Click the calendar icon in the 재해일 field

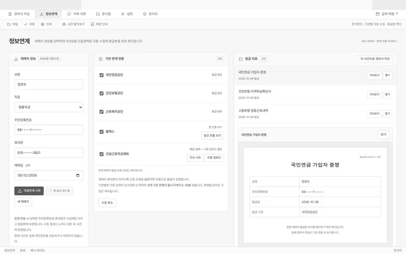coord(78,175)
